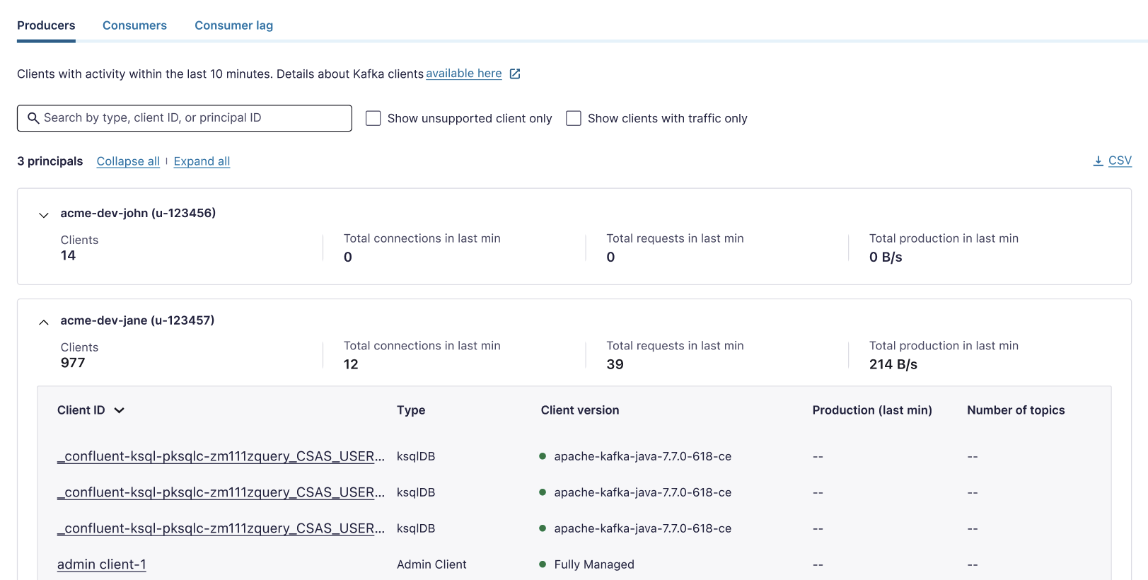Screen dimensions: 1148x580
Task: Open first _confluent-ksql client ID link
Action: pos(221,456)
